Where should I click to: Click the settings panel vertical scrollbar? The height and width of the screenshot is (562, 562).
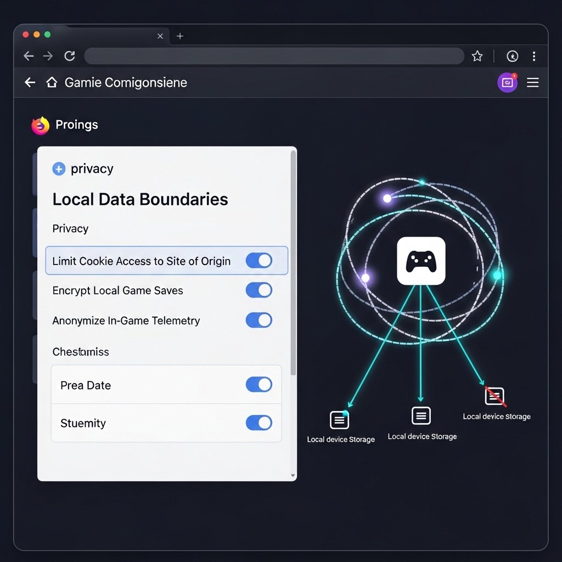[x=293, y=263]
